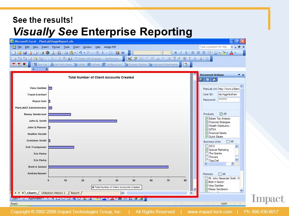Switch to the Utilization History 1 sheet tab
289x216 pixels.
click(x=53, y=193)
